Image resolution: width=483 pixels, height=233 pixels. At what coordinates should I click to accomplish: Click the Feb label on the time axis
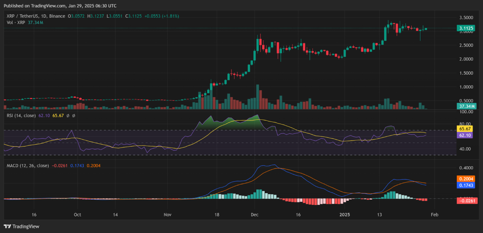[x=434, y=215]
